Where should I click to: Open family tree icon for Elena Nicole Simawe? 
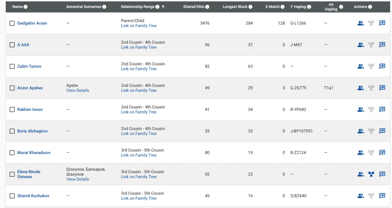[x=371, y=174]
